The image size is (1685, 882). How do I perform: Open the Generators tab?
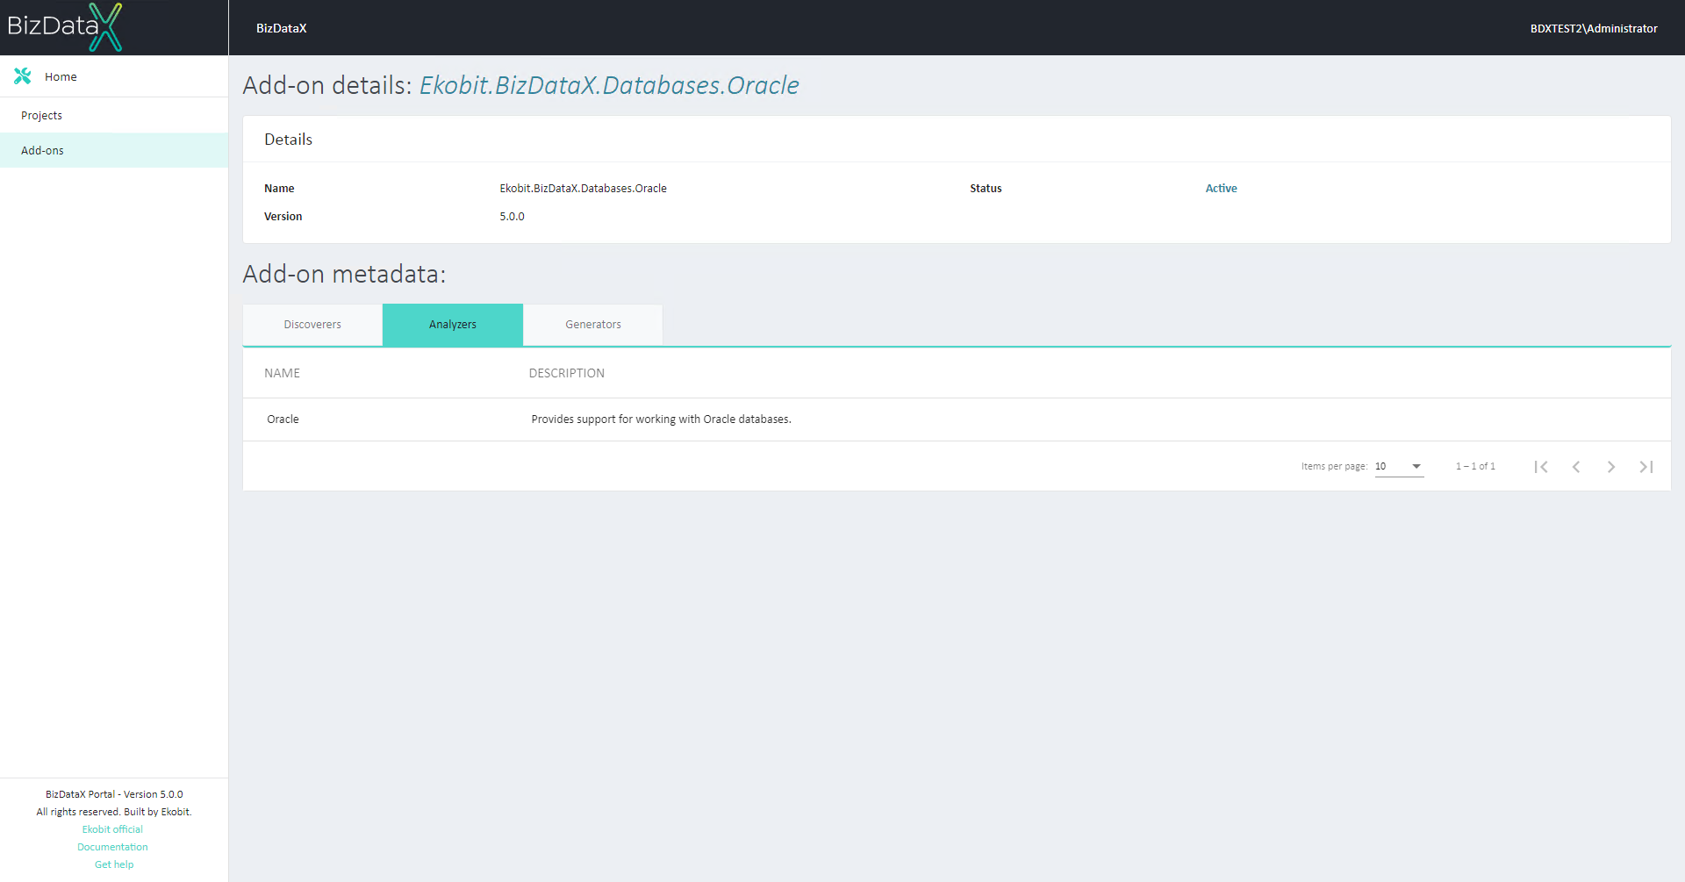click(593, 325)
